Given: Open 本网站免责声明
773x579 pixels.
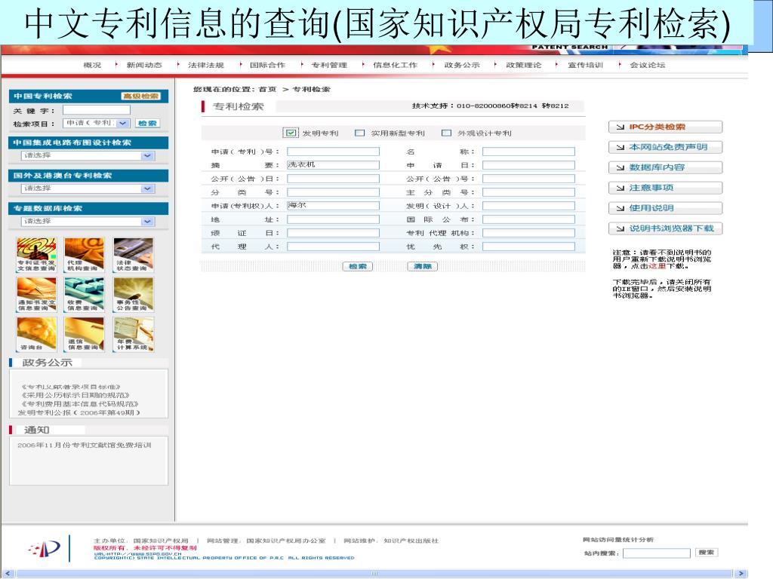Looking at the screenshot, I should coord(666,147).
